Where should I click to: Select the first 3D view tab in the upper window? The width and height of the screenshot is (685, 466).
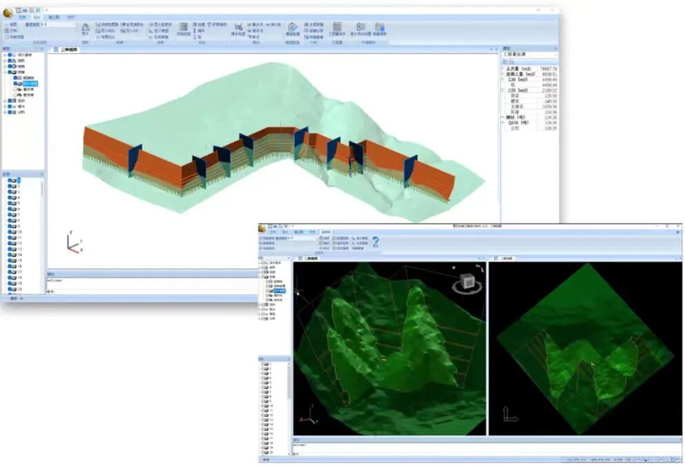click(68, 50)
